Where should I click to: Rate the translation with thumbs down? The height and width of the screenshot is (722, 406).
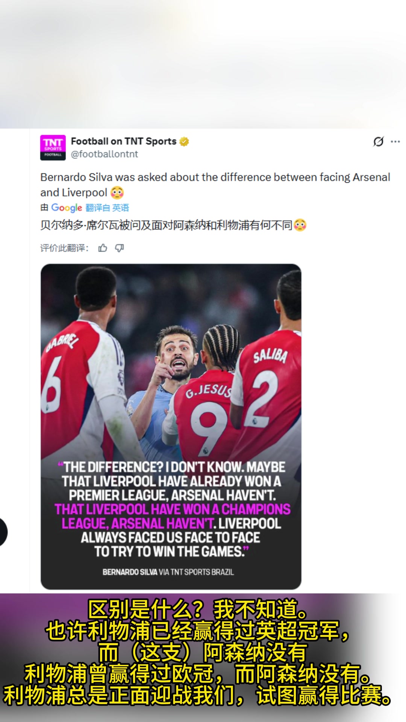pos(120,248)
